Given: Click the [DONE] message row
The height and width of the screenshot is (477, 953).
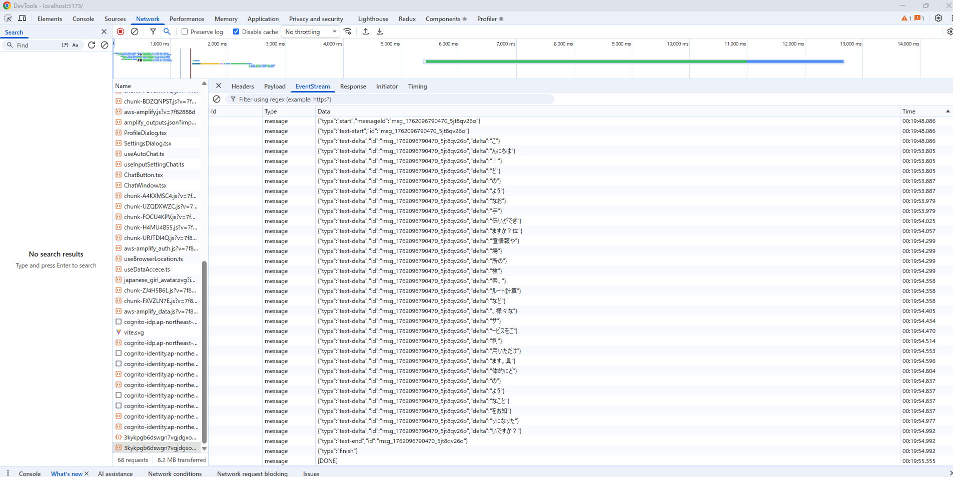Looking at the screenshot, I should click(581, 461).
